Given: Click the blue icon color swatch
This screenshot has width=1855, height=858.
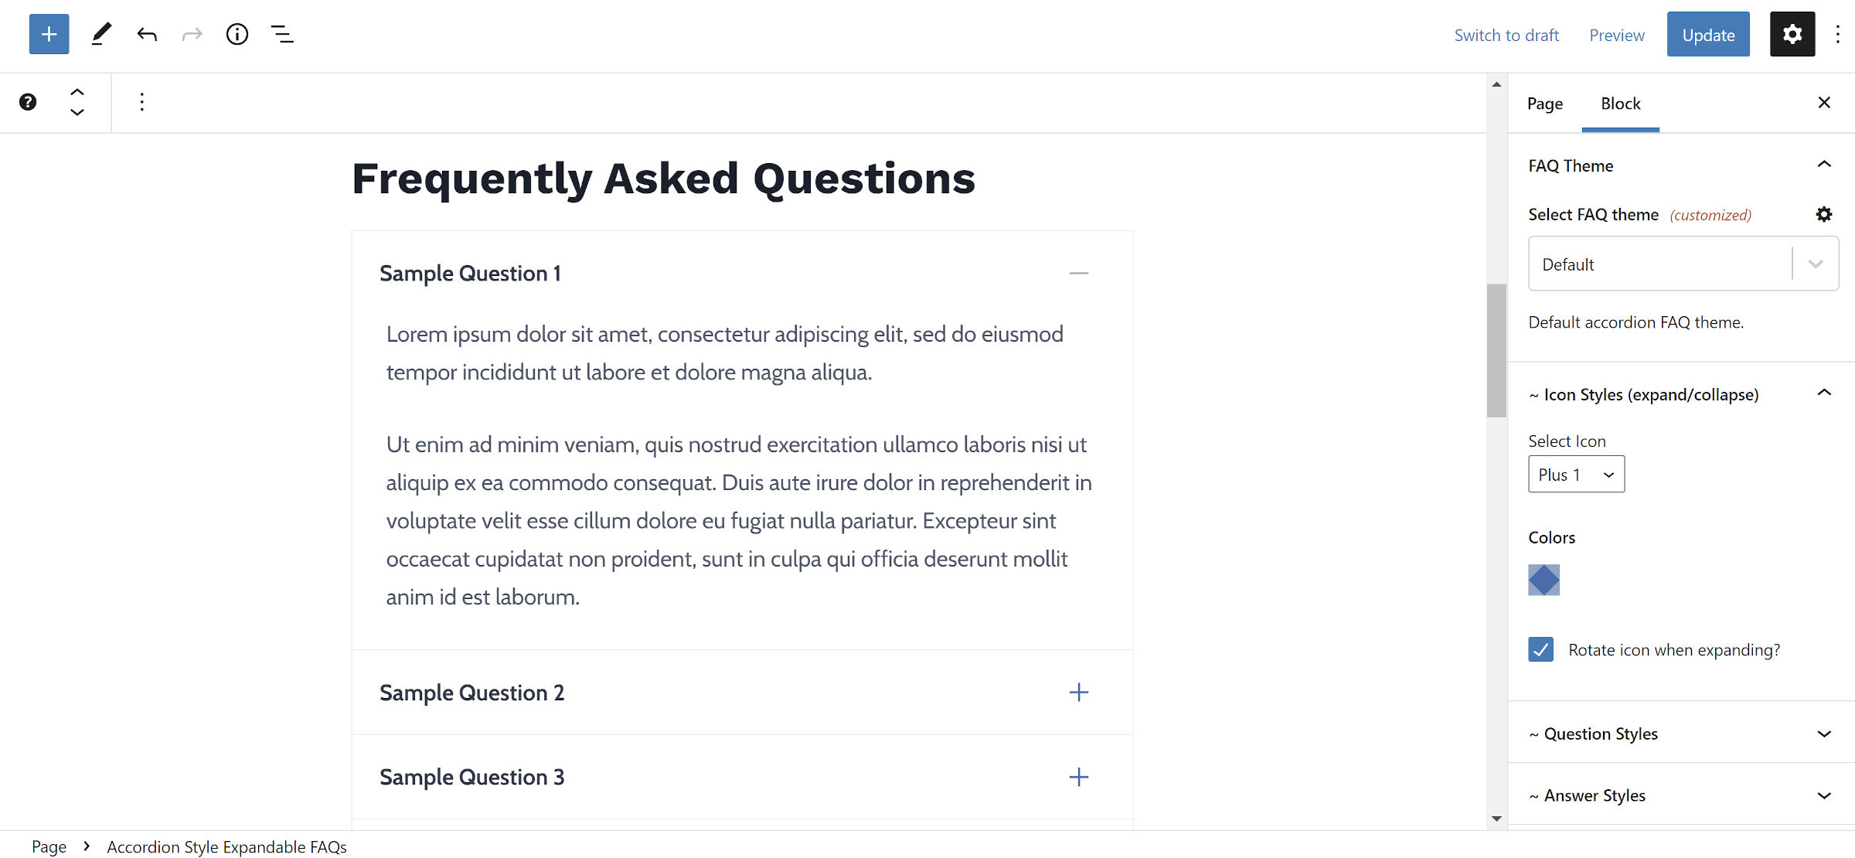Looking at the screenshot, I should (1543, 580).
